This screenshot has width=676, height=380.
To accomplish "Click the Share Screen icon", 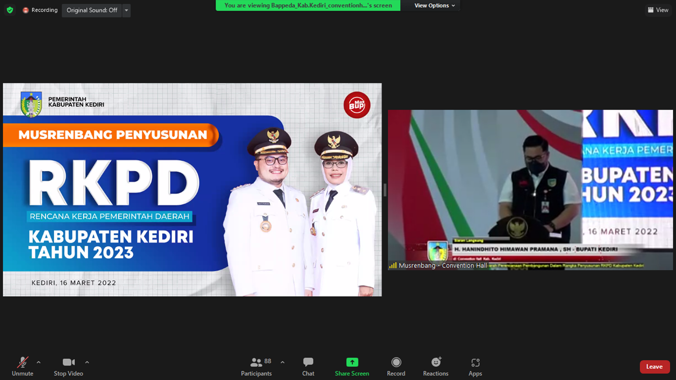I will coord(352,362).
